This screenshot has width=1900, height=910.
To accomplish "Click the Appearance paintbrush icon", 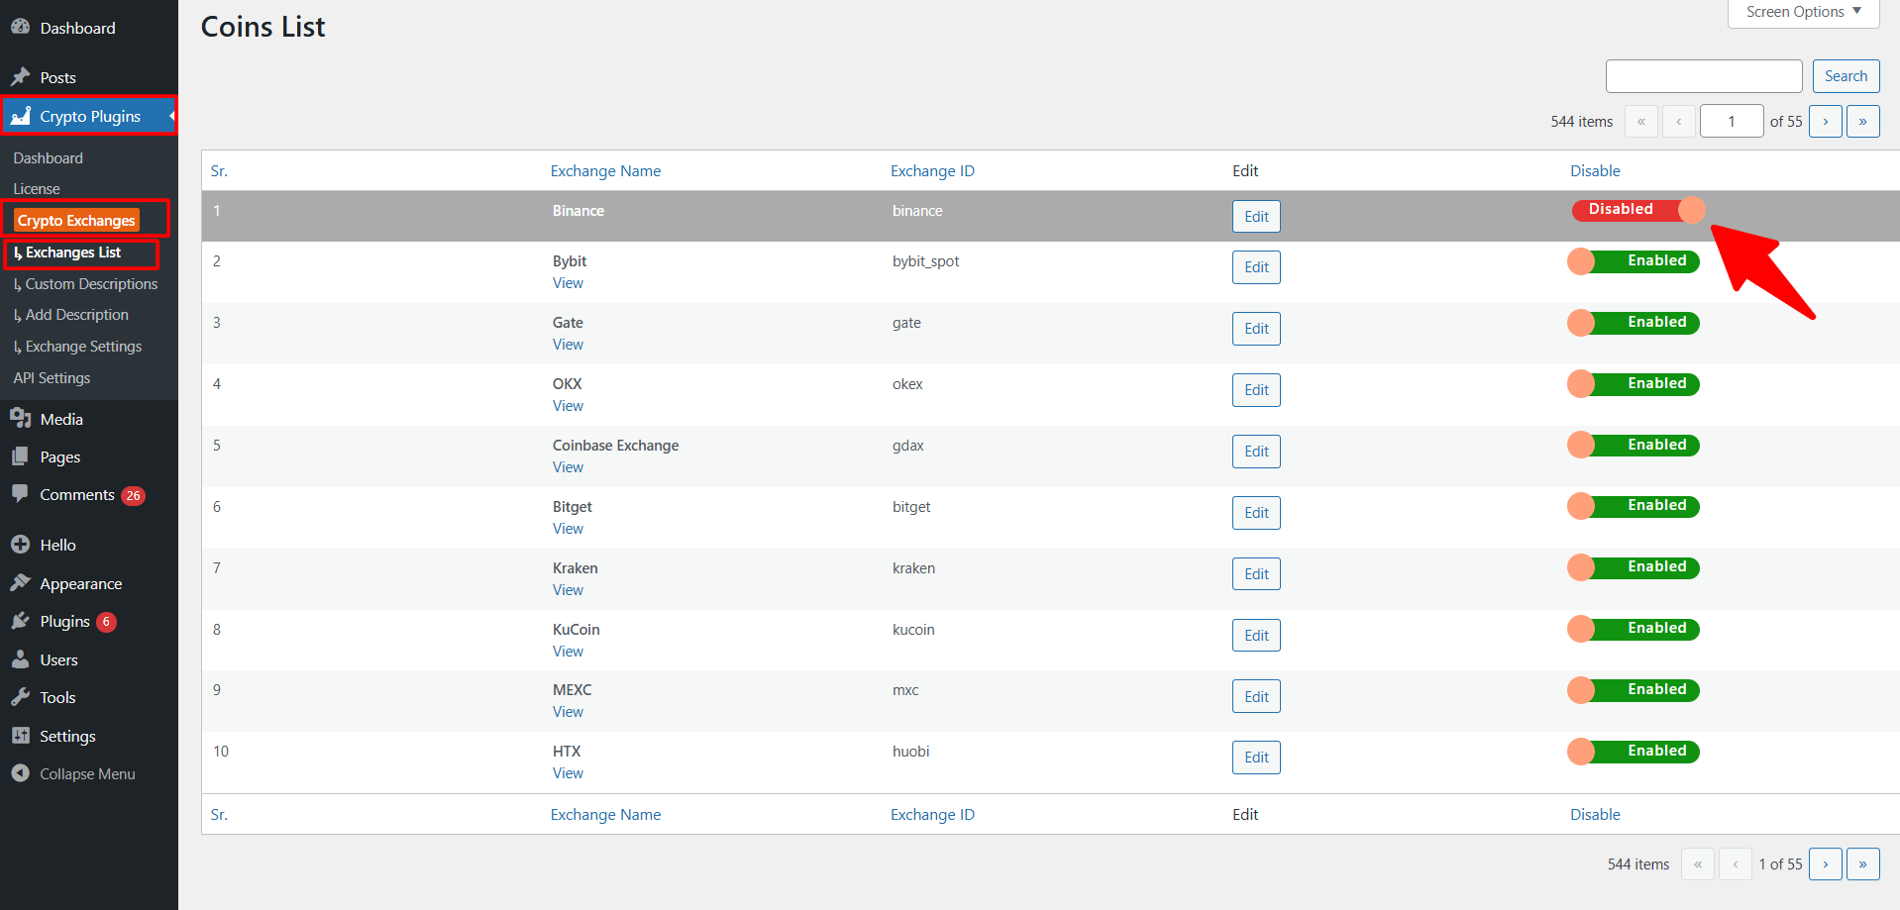I will 20,583.
